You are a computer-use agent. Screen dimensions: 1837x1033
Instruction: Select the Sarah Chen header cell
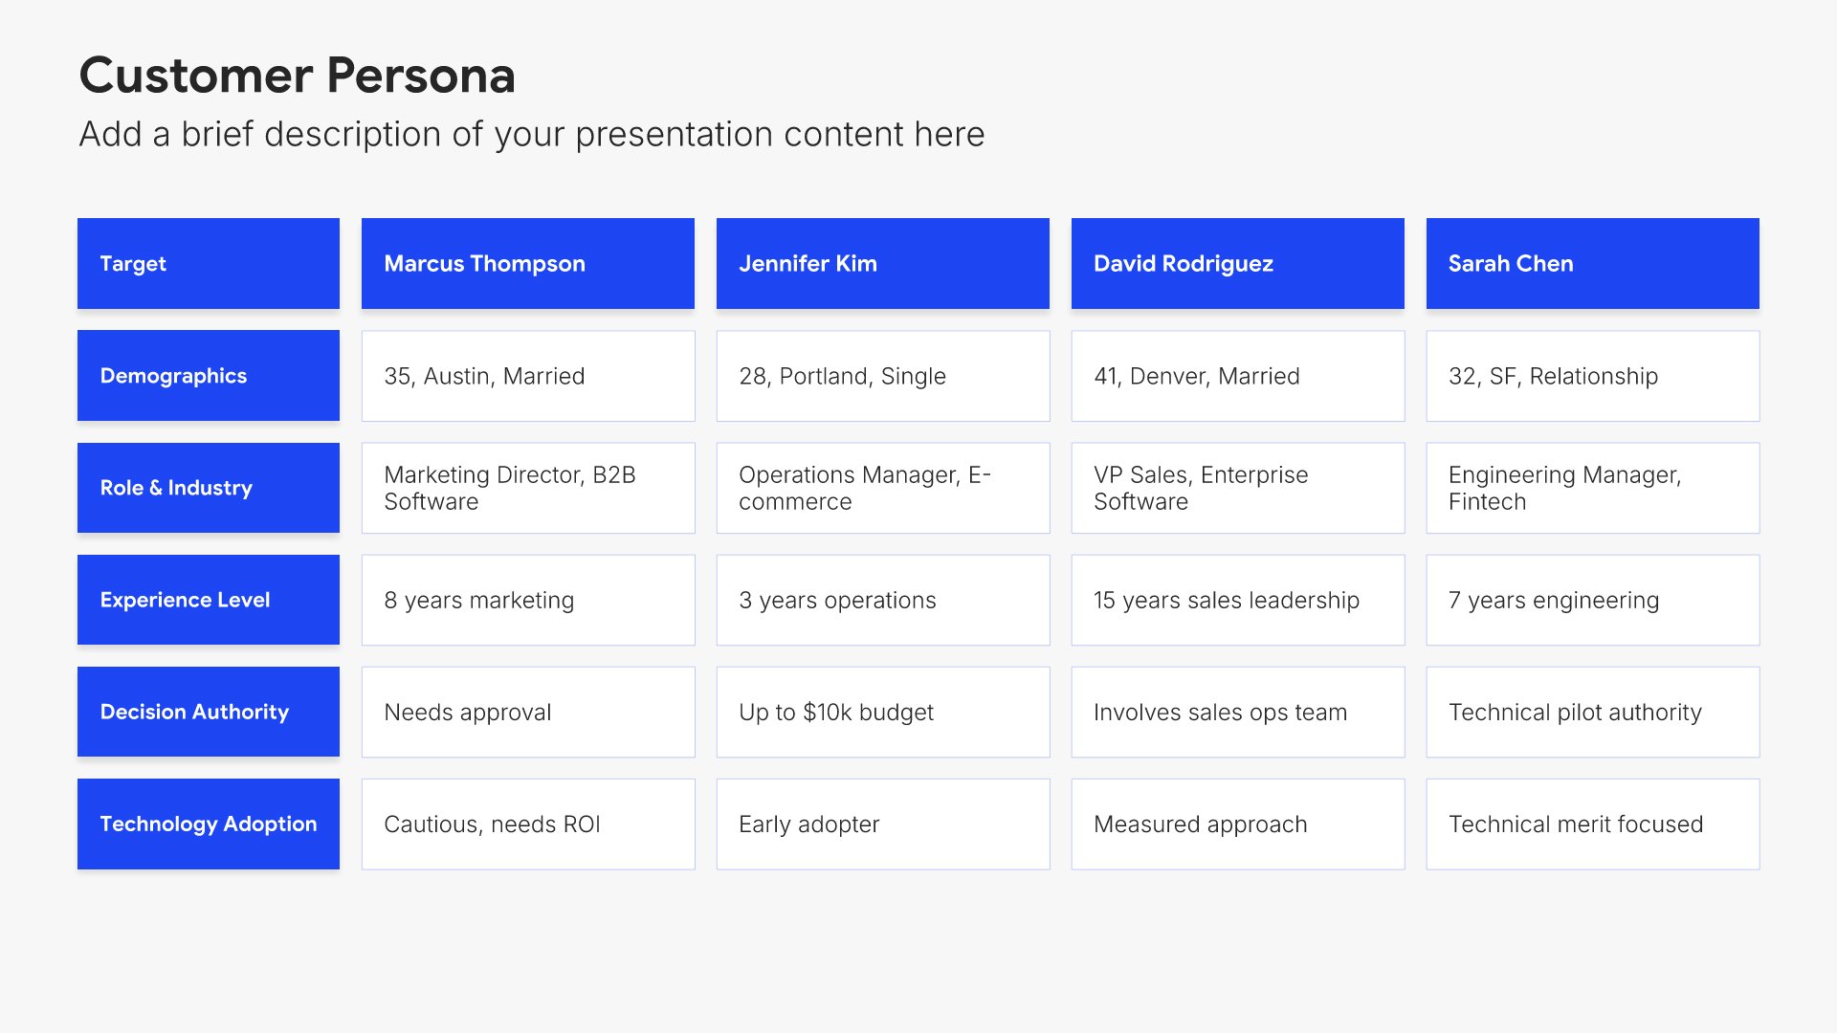point(1593,263)
